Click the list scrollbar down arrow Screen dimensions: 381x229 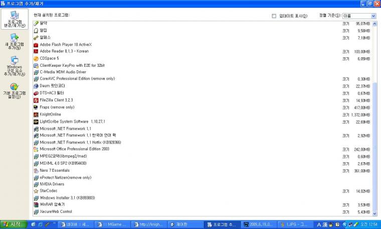coord(374,213)
